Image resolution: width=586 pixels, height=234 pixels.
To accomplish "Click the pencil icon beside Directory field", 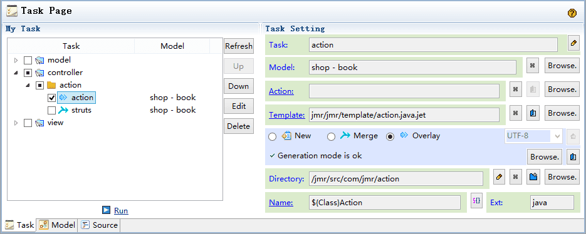I will coord(498,177).
